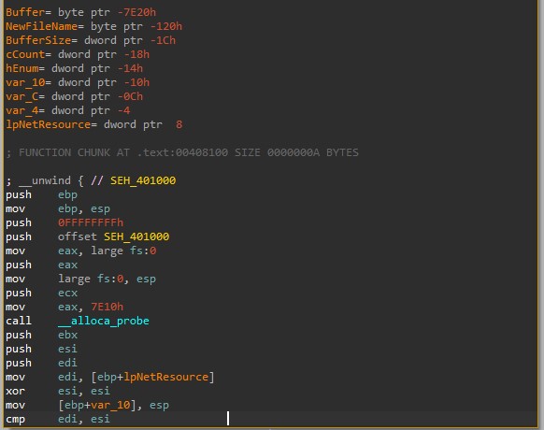Select the 'push eax' instruction
This screenshot has height=430, width=544.
(41, 265)
